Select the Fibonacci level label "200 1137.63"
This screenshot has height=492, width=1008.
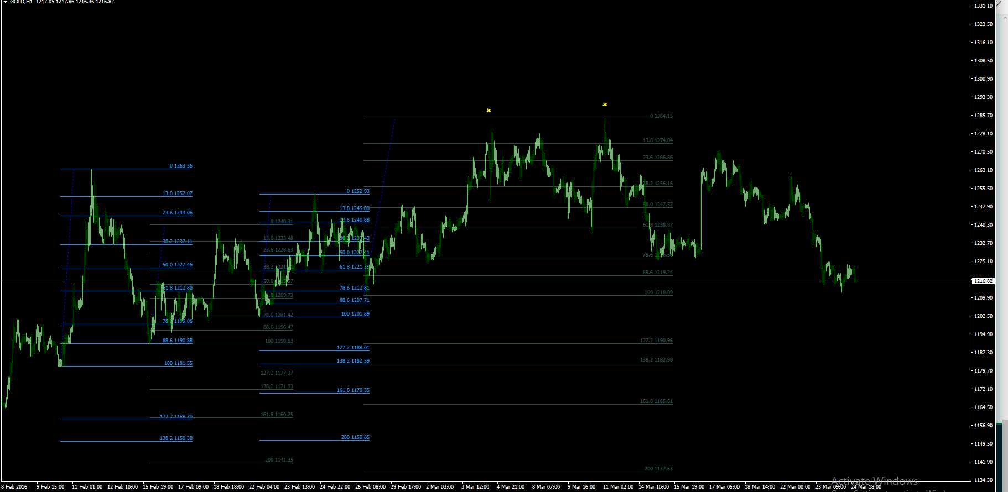click(x=658, y=469)
